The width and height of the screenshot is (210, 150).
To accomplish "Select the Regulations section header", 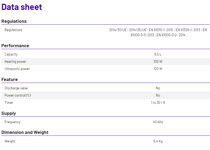I will [x=14, y=21].
